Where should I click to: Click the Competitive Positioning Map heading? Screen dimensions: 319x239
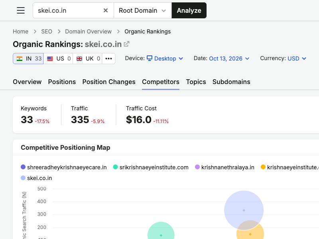click(x=65, y=147)
